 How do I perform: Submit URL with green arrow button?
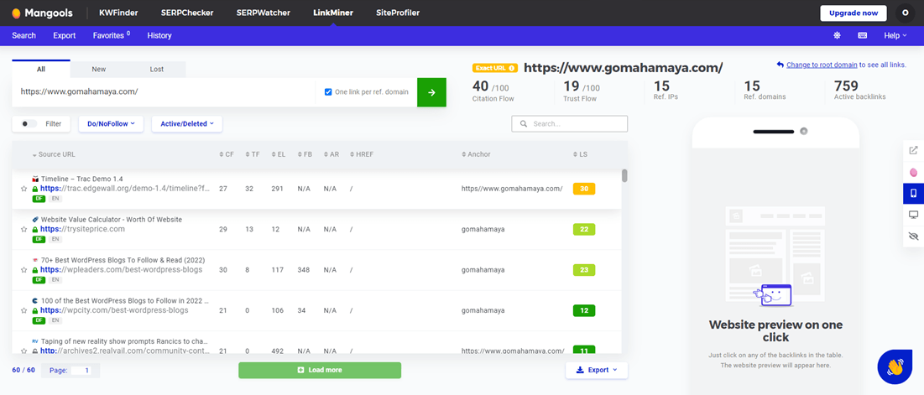[x=431, y=92]
